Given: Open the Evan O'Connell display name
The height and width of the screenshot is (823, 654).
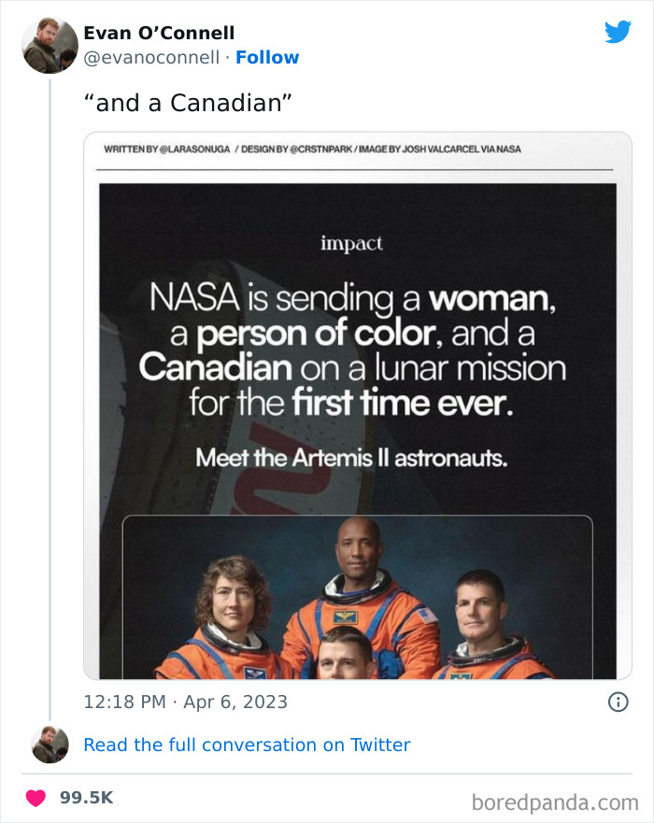Looking at the screenshot, I should 159,34.
